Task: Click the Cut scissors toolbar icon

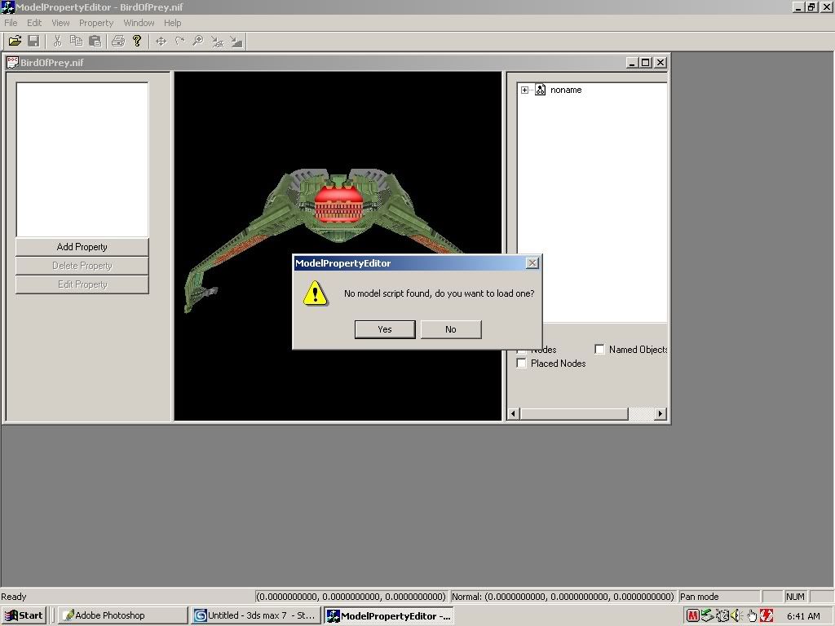Action: coord(58,41)
